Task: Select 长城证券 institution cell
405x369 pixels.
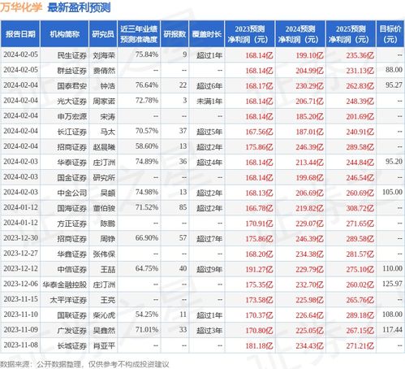Action: click(72, 346)
